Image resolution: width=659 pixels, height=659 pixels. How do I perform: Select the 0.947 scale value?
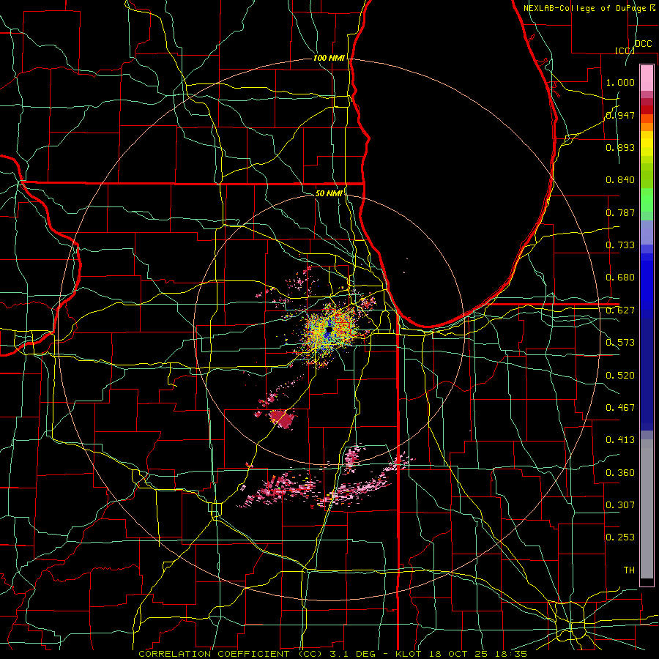point(620,115)
